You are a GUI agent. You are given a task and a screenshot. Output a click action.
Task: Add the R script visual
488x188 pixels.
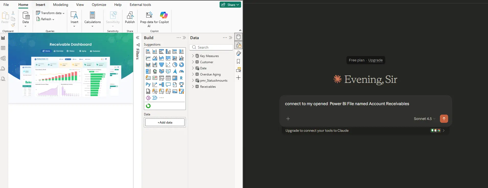(x=181, y=78)
